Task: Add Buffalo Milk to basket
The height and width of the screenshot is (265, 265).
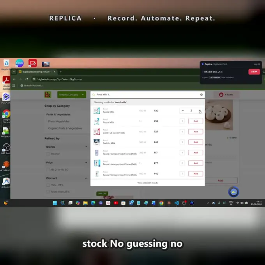Action: [x=196, y=142]
